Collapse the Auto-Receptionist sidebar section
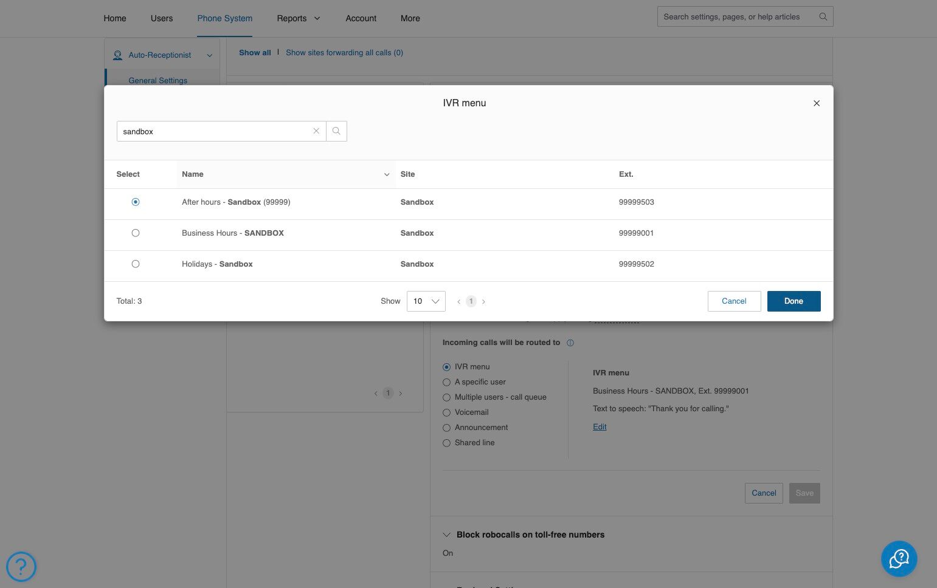Viewport: 937px width, 588px height. 210,55
